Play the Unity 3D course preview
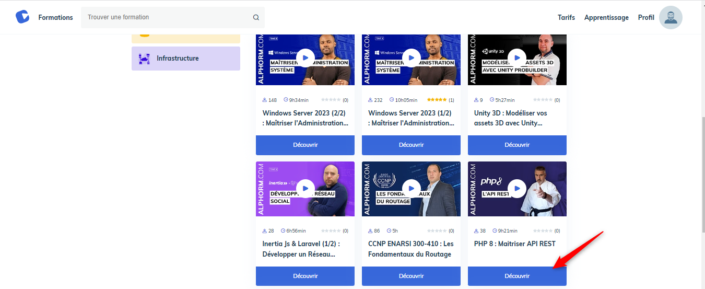The image size is (705, 289). tap(517, 57)
